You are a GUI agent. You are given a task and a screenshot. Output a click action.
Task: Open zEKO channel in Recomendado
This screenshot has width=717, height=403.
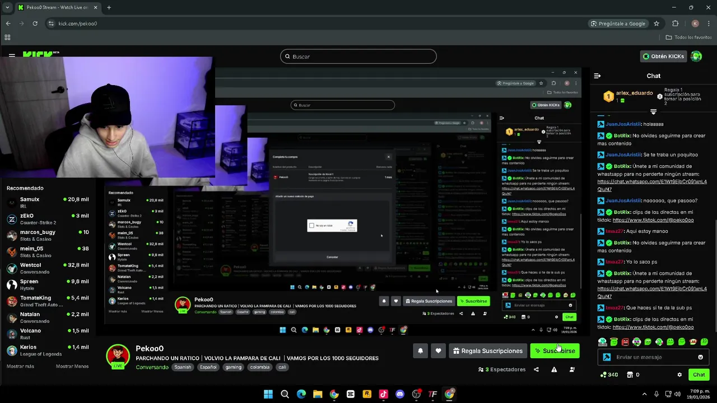pyautogui.click(x=48, y=219)
